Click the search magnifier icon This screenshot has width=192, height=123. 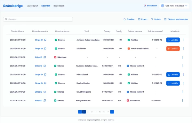tap(6, 19)
